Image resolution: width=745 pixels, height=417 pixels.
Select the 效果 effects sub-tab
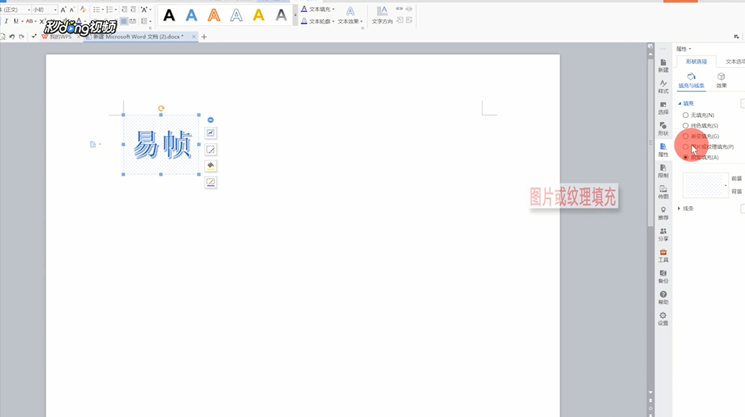[x=721, y=80]
